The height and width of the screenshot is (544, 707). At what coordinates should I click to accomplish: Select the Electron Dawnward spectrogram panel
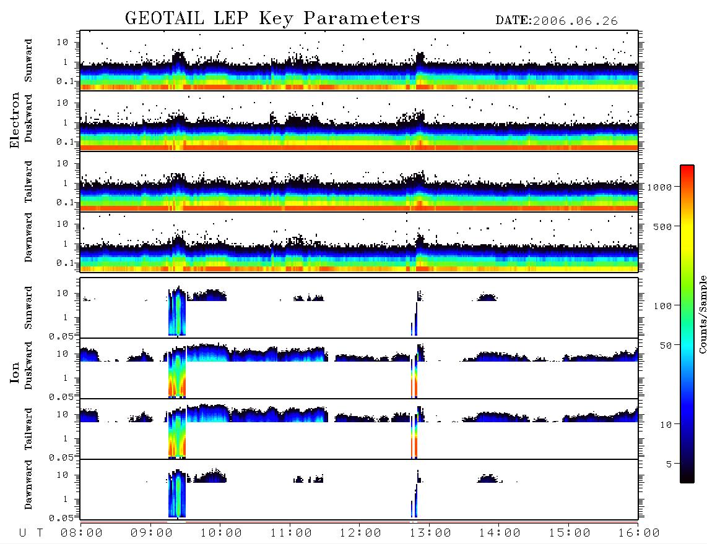[359, 242]
